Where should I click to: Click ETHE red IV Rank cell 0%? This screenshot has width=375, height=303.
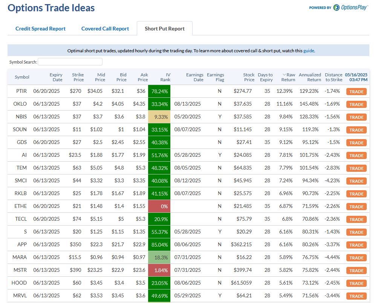point(159,206)
